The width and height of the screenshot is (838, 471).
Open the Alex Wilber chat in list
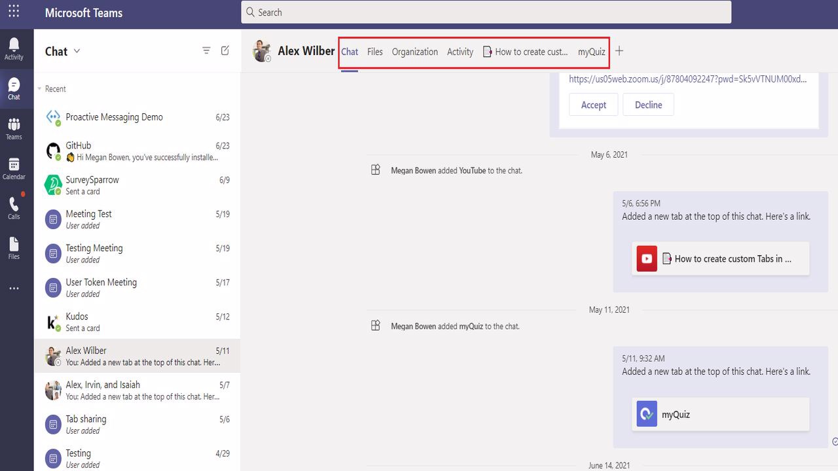(137, 356)
